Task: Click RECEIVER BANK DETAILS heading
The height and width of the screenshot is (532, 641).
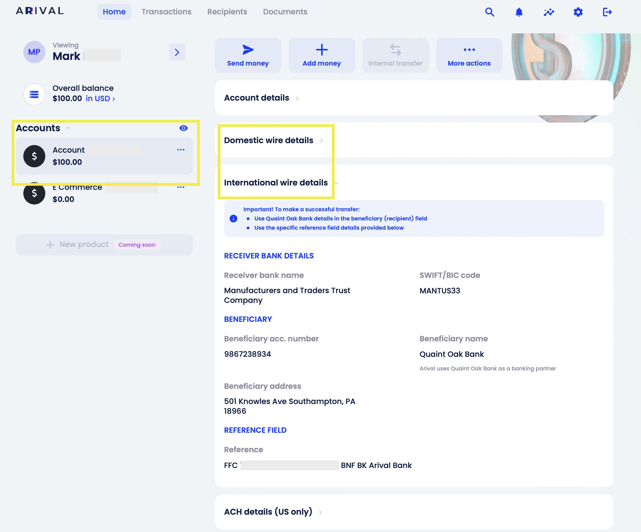Action: (269, 256)
